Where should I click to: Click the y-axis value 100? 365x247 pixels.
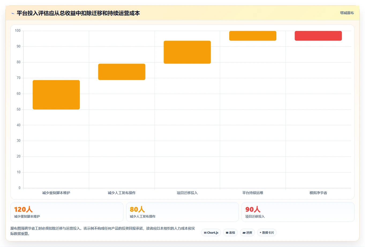click(x=18, y=31)
